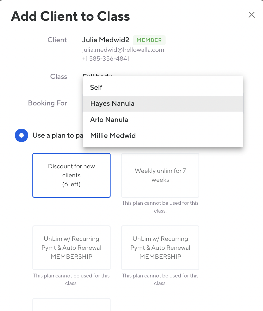Click the partially visible plan card at bottom
This screenshot has width=263, height=311.
[71, 305]
